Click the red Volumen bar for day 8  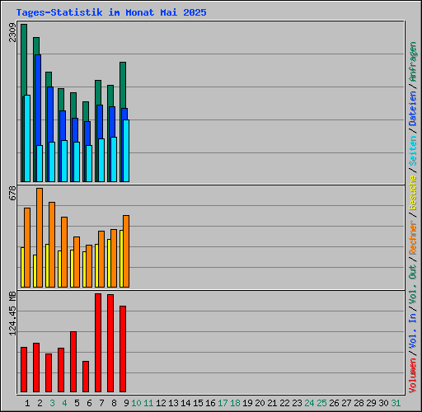coord(110,343)
